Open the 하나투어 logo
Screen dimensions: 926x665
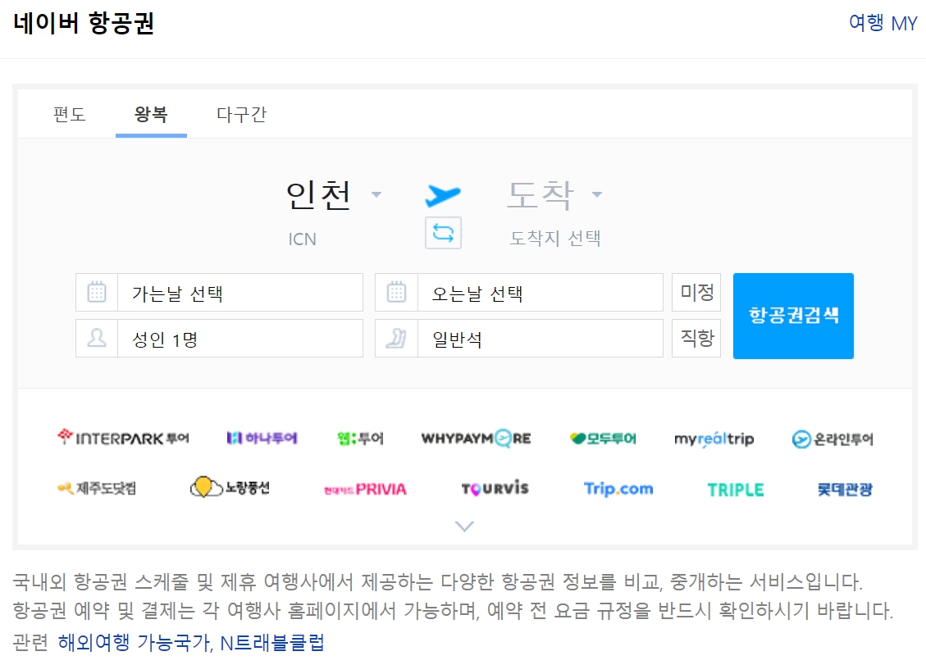pyautogui.click(x=262, y=438)
